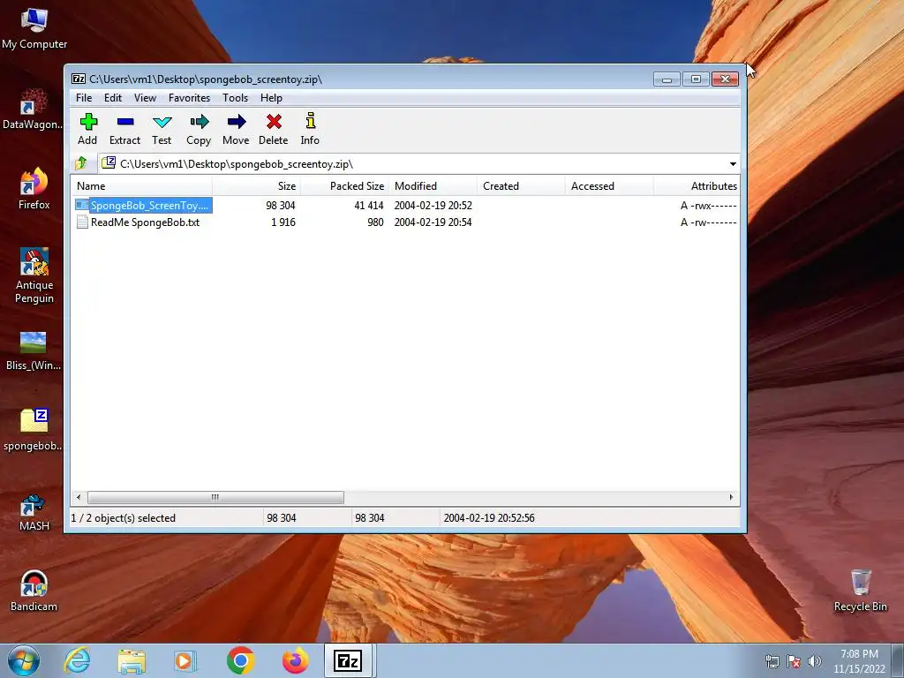Viewport: 904px width, 678px height.
Task: Select the Antique Penguin desktop icon
Action: [34, 275]
